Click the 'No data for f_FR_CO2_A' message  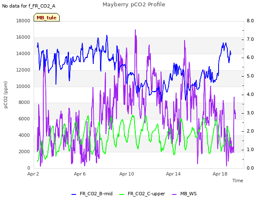click(29, 6)
